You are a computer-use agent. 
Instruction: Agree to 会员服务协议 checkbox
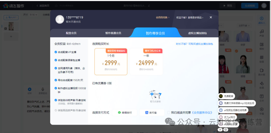tap(169, 113)
